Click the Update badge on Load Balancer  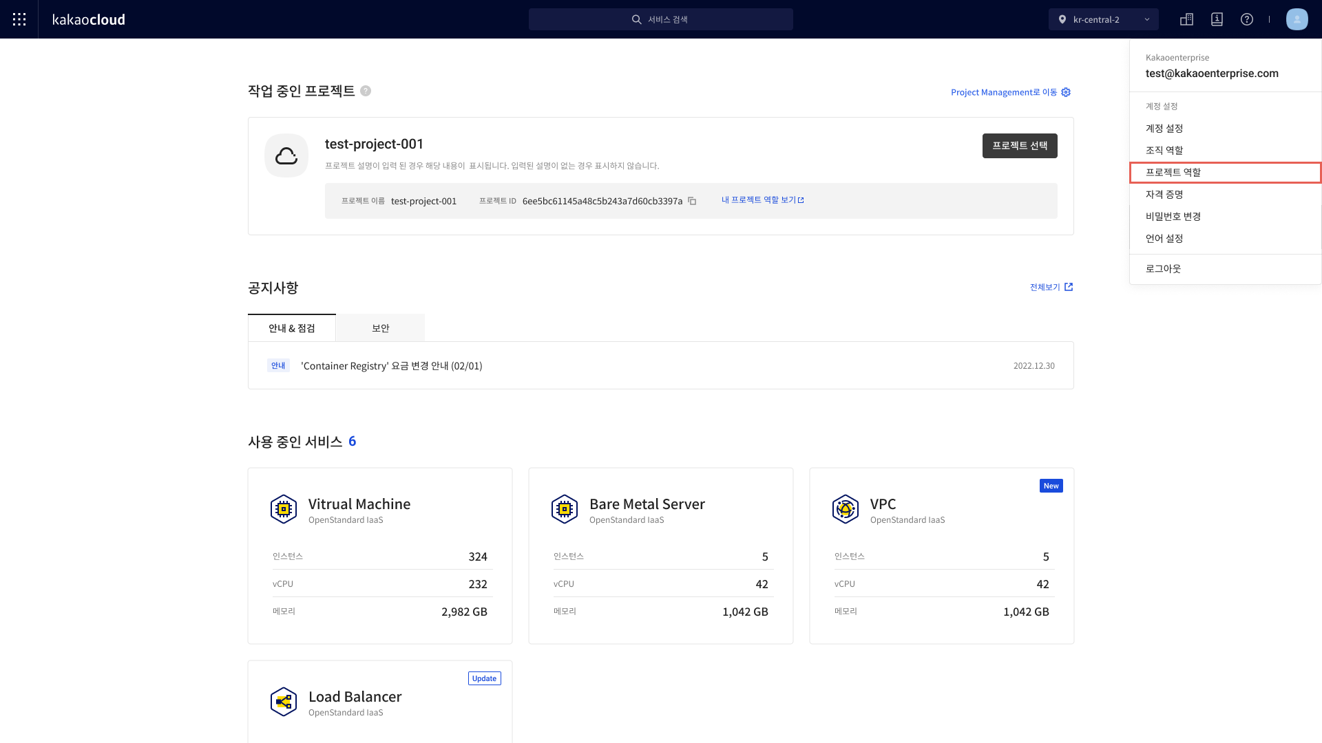click(485, 678)
